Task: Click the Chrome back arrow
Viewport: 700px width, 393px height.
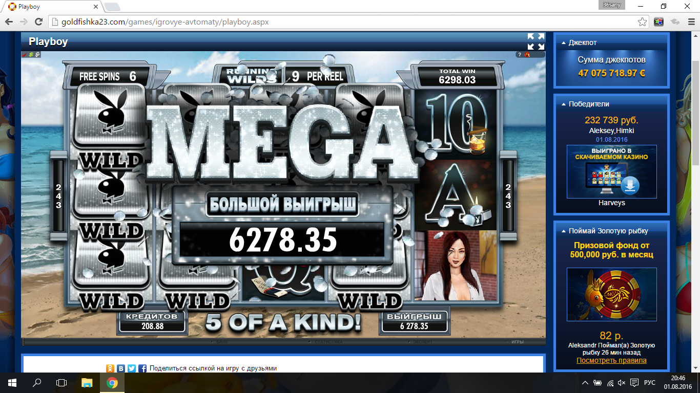Action: [9, 22]
